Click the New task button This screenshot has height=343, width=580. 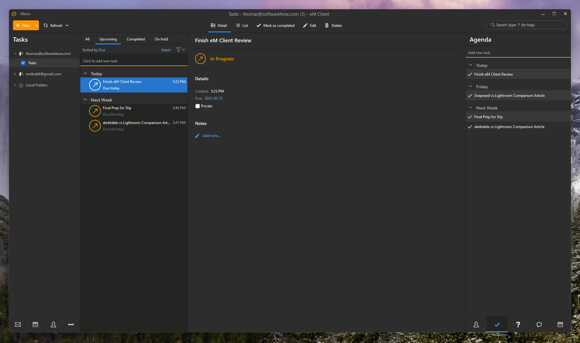coord(23,25)
